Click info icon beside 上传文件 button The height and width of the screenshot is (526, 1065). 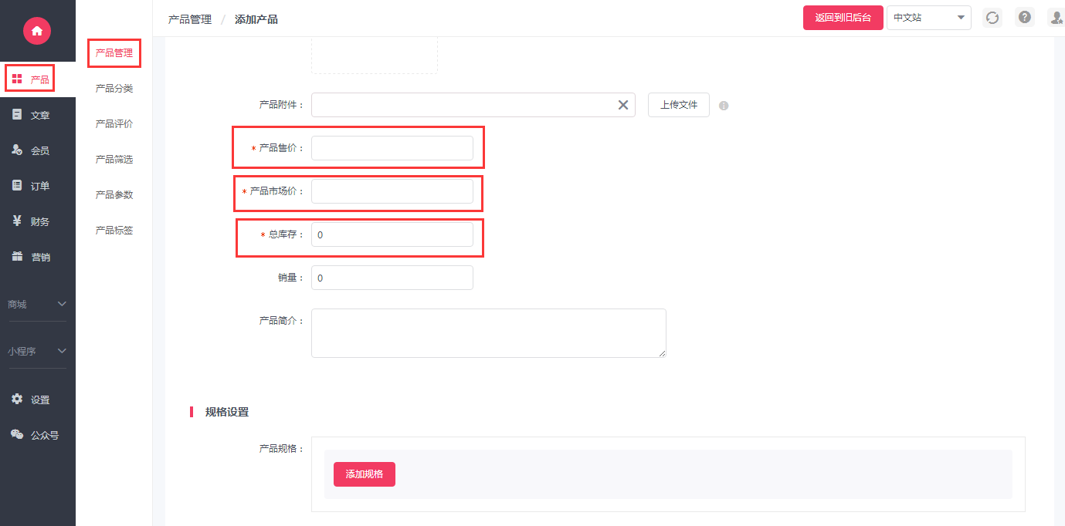pyautogui.click(x=724, y=106)
